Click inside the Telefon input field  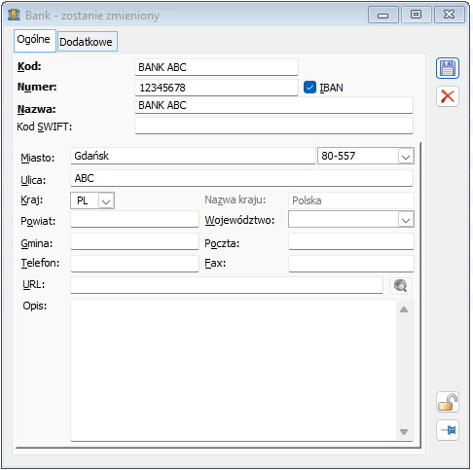pyautogui.click(x=134, y=264)
